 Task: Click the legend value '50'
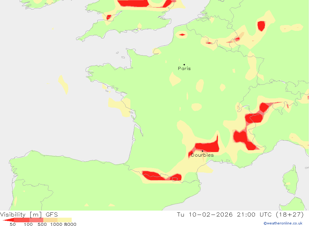coord(13,224)
